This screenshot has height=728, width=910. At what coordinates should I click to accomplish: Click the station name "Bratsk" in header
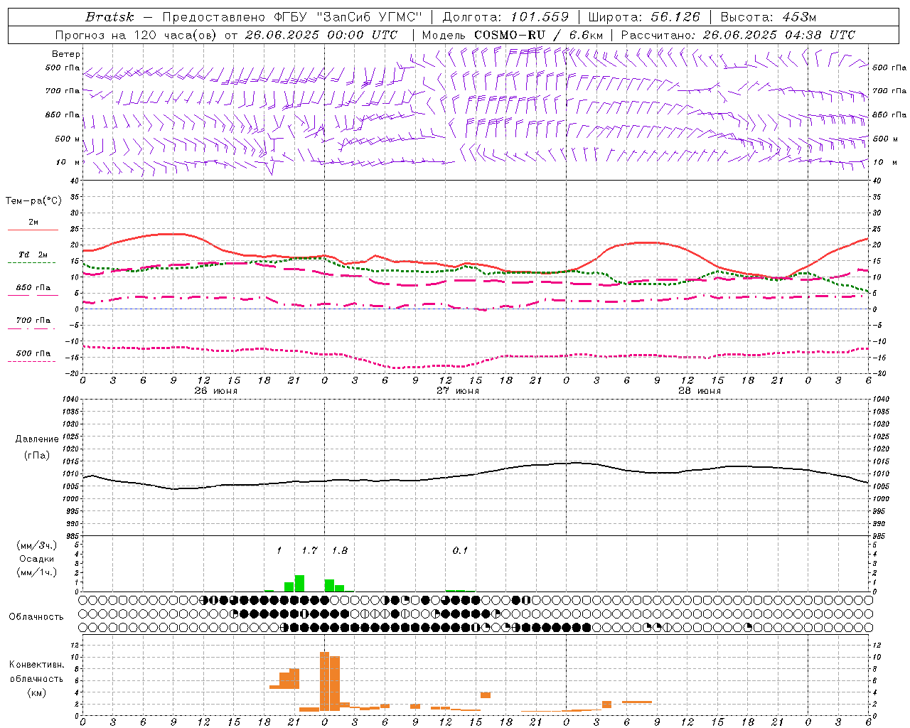(x=109, y=17)
